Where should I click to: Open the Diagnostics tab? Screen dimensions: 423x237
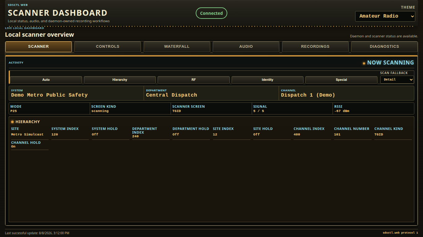pyautogui.click(x=384, y=47)
